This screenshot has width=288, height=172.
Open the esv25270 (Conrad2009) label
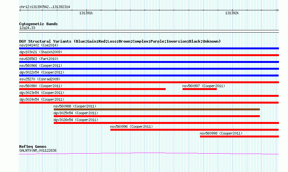pos(40,79)
